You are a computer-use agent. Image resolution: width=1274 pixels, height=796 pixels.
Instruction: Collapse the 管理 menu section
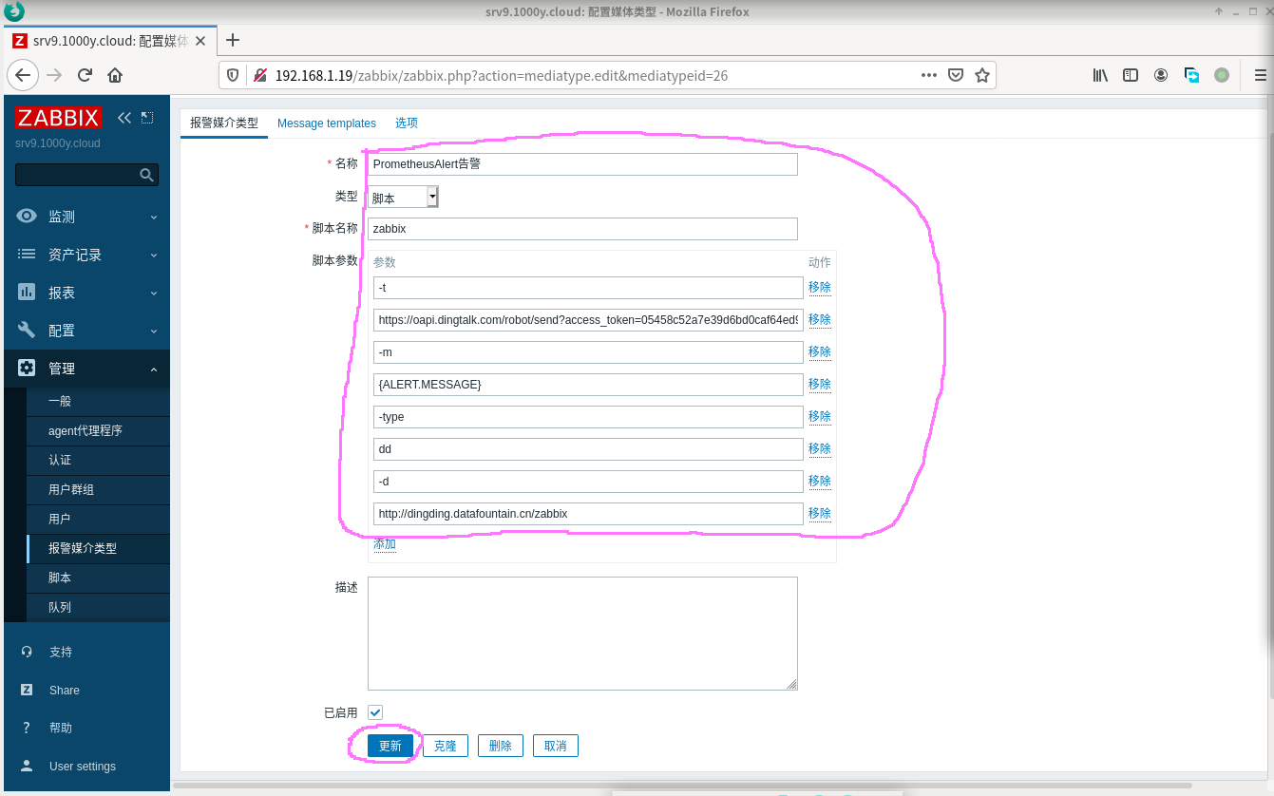click(x=87, y=369)
